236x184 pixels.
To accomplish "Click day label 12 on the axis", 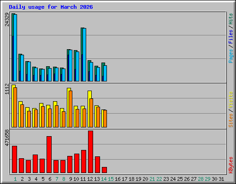I will click(x=90, y=179).
